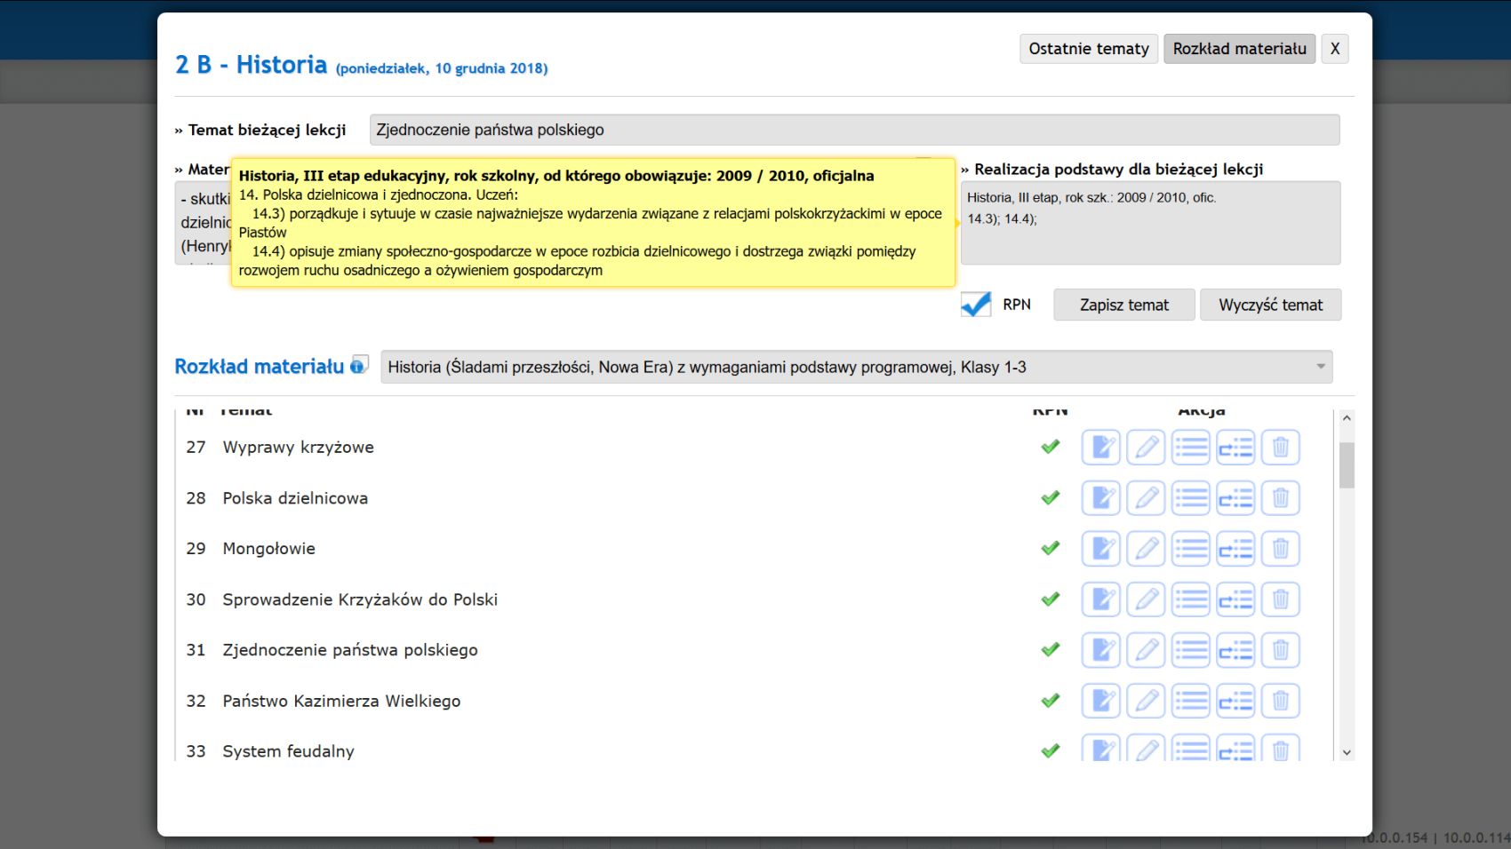Click the pencil icon for Polska dzielnicowa
This screenshot has width=1511, height=849.
coord(1146,498)
